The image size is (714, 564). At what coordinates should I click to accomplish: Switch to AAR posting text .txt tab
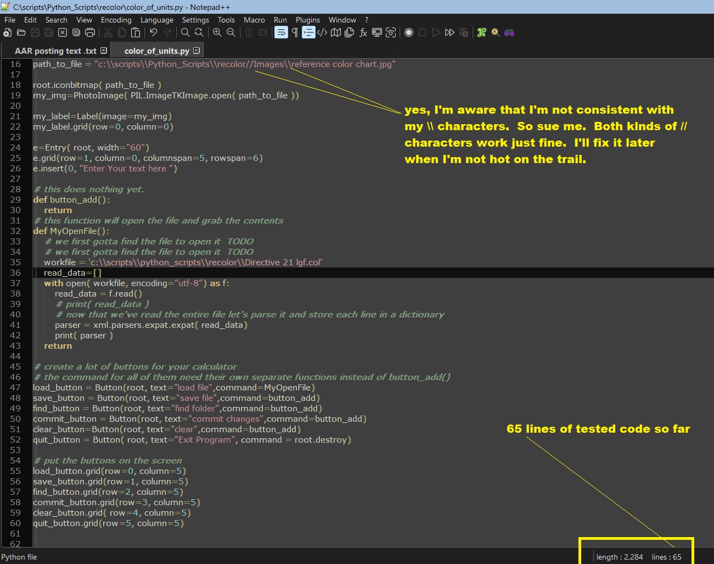click(x=55, y=51)
